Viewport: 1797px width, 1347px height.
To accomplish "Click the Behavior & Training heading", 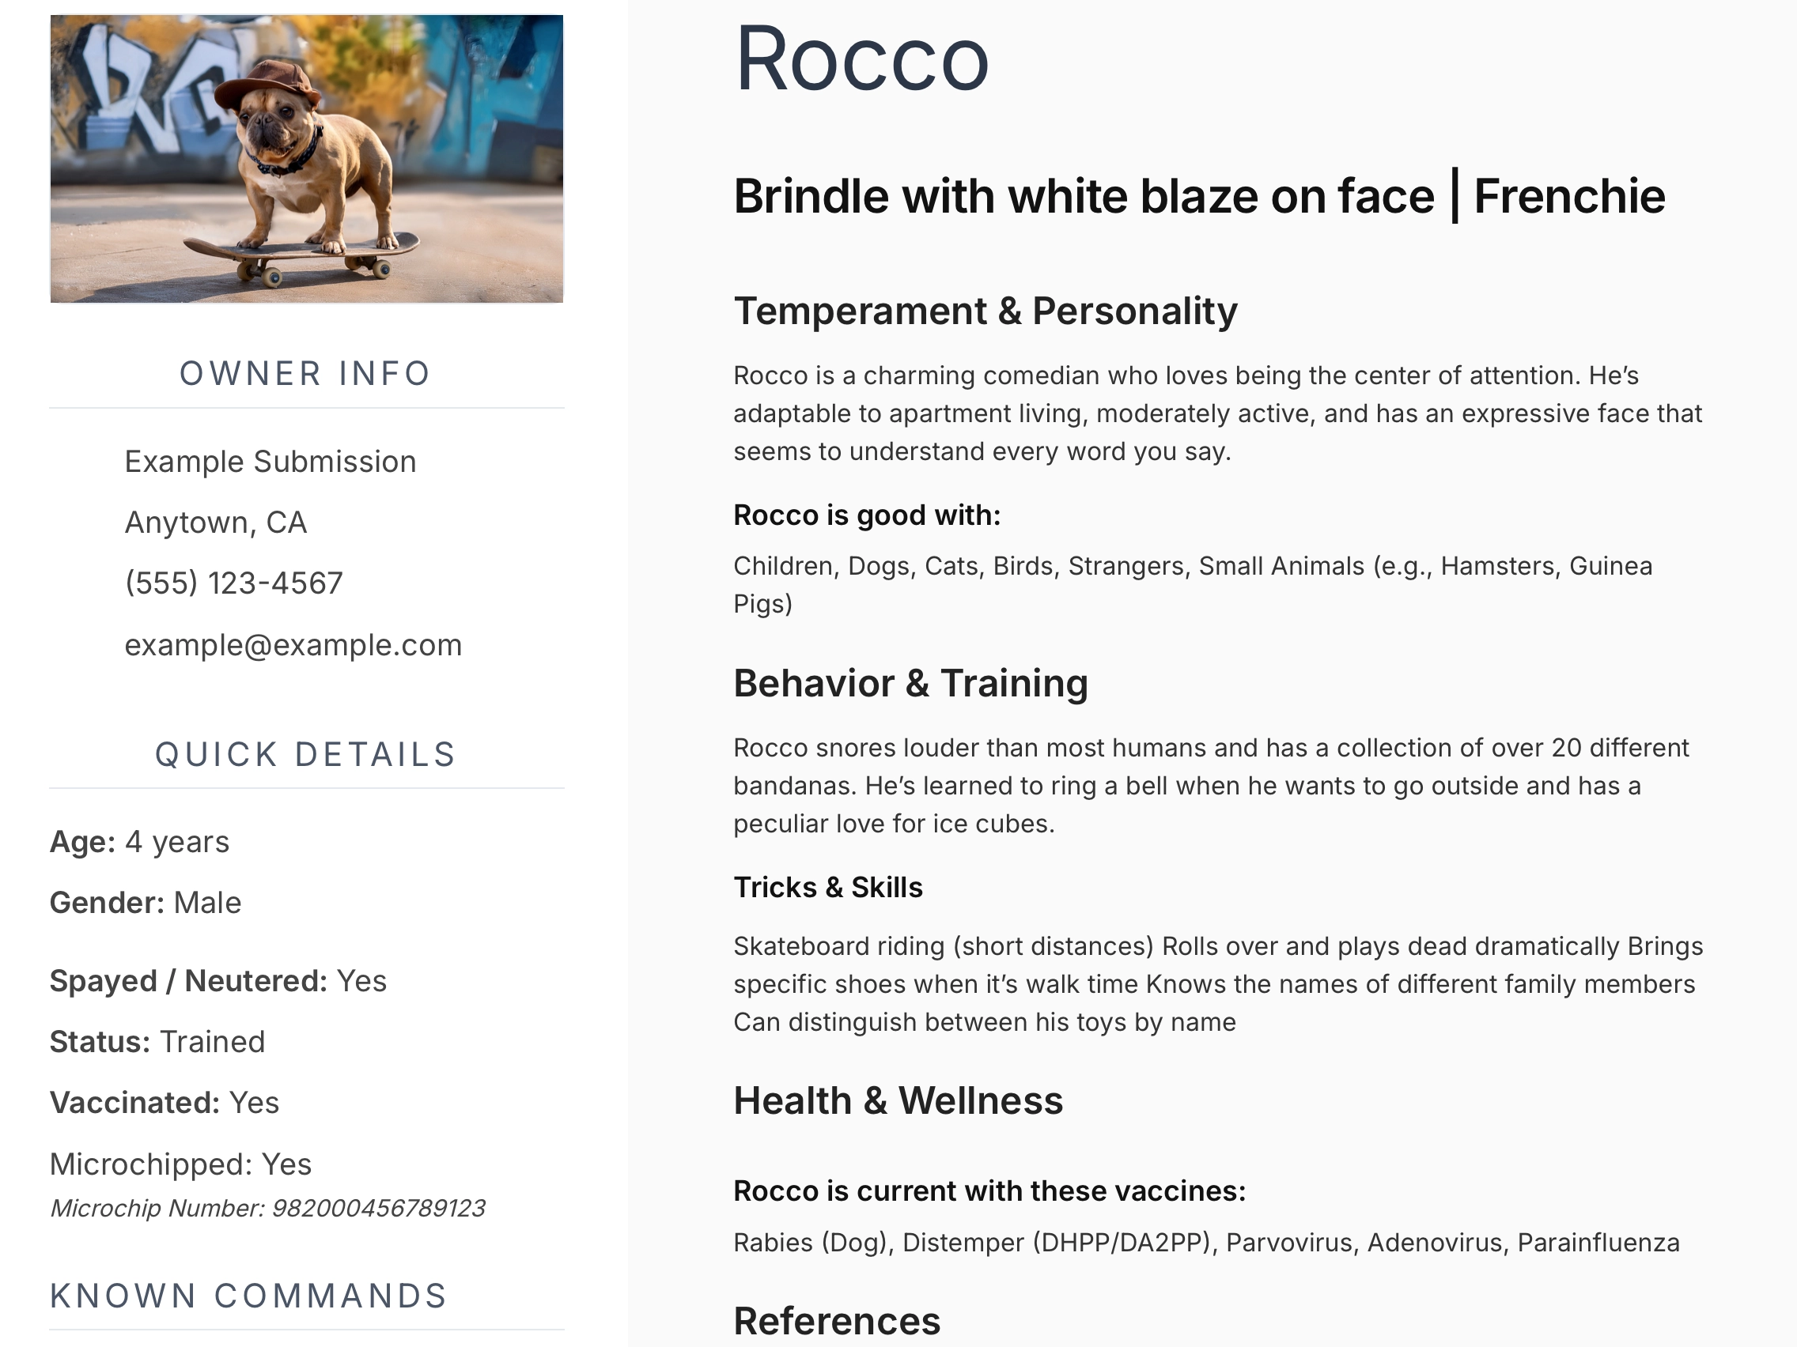I will click(910, 683).
